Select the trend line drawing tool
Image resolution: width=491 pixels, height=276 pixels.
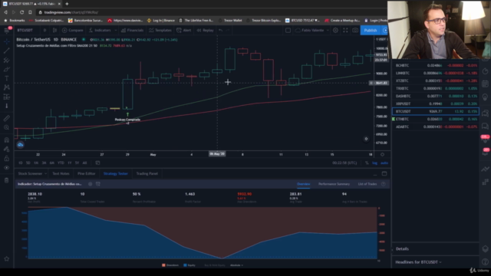[x=7, y=51]
